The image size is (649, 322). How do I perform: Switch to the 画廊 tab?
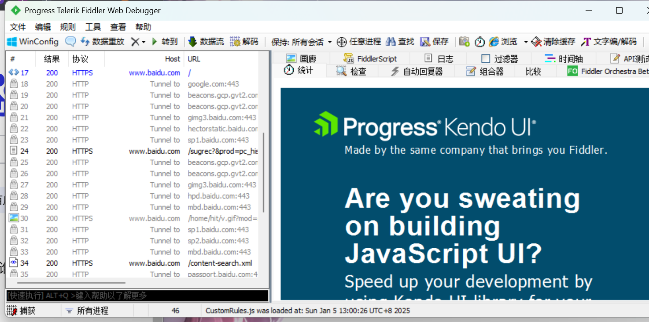tap(301, 58)
